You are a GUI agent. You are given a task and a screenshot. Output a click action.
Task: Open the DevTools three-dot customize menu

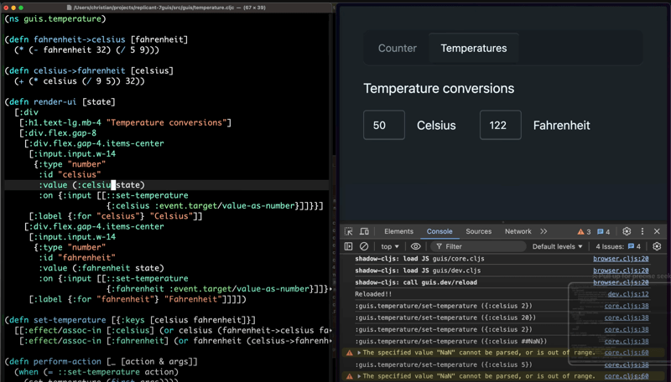642,231
